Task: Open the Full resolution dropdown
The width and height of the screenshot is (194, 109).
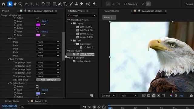Action: tap(129, 96)
